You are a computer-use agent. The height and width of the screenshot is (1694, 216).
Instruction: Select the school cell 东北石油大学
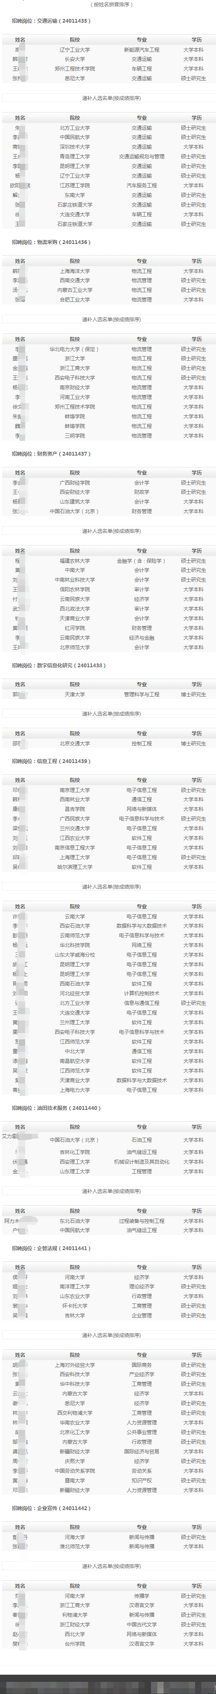[75, 1220]
